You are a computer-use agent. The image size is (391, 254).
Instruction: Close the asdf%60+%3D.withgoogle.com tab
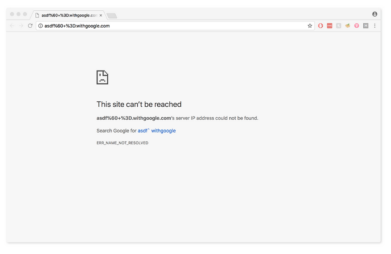click(101, 16)
